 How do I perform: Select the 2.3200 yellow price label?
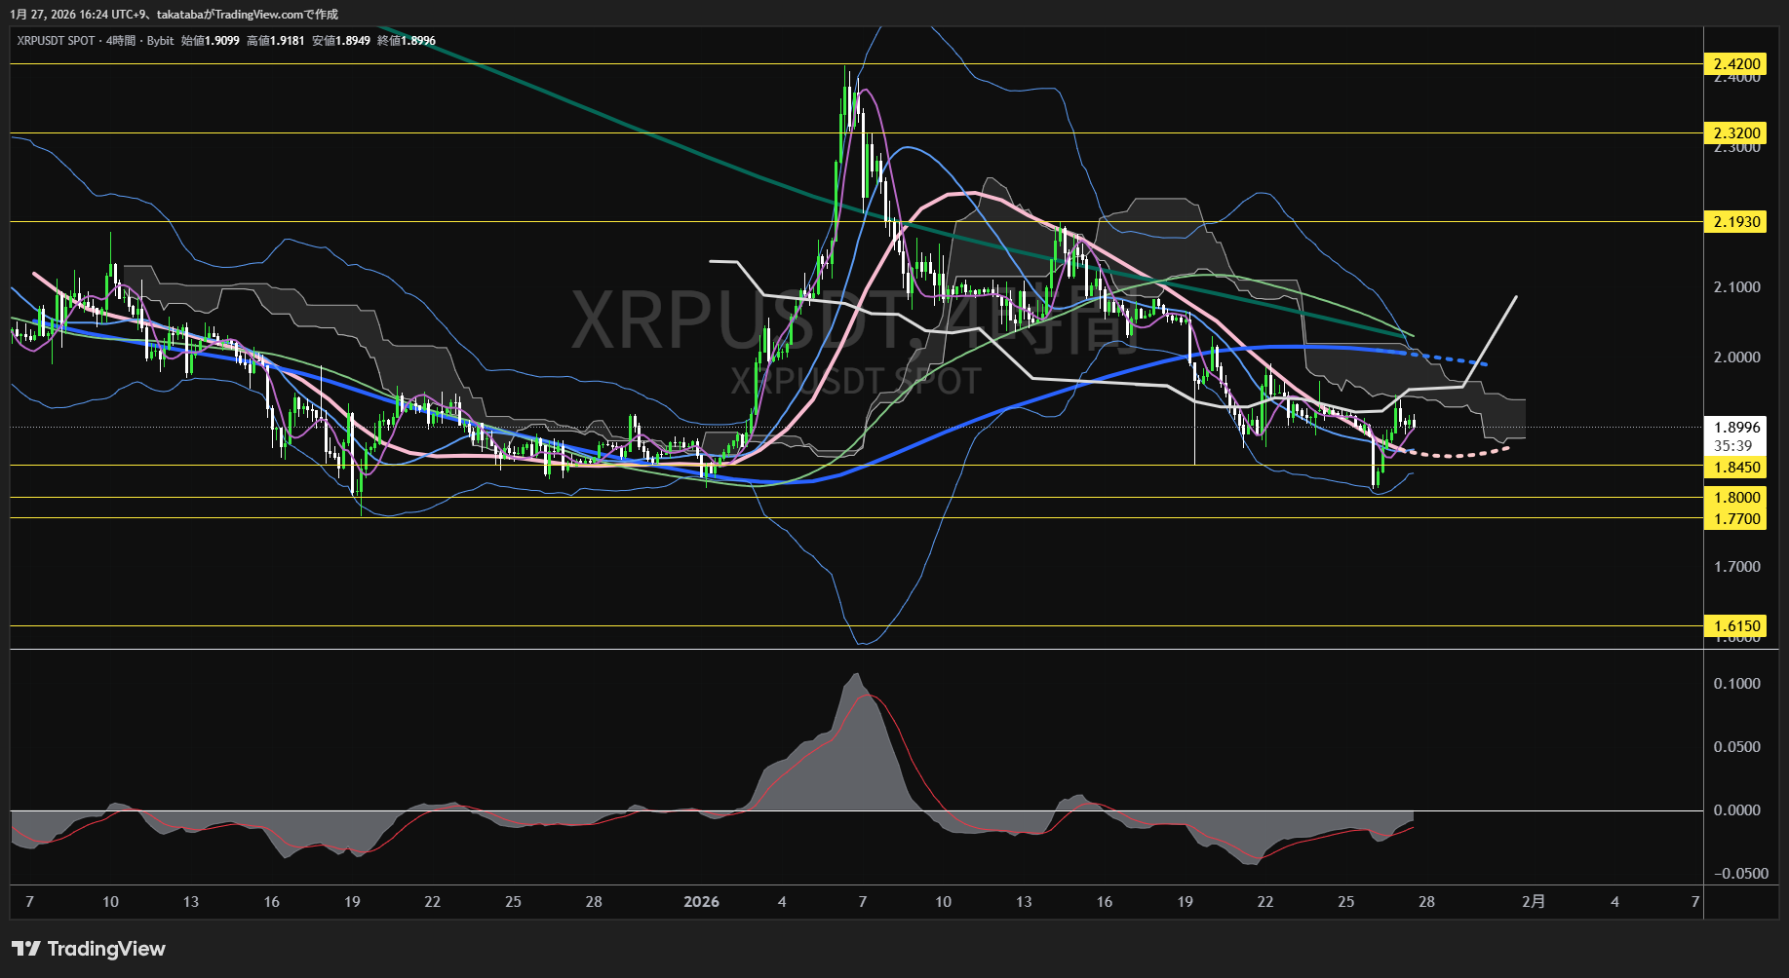click(1737, 133)
